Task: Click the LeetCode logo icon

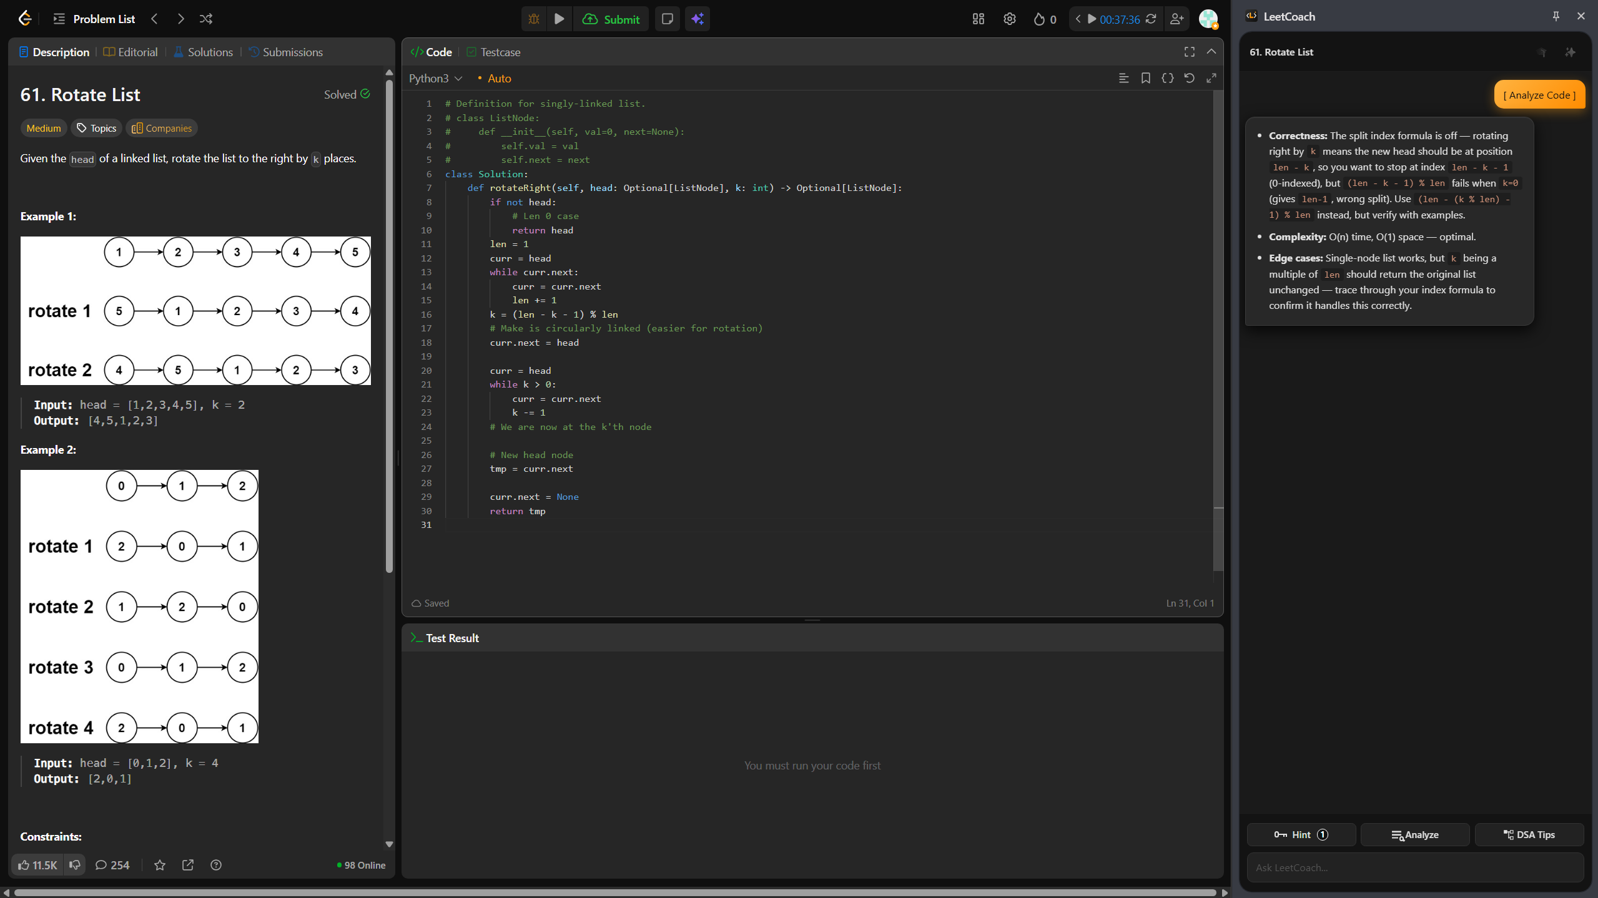Action: click(25, 19)
